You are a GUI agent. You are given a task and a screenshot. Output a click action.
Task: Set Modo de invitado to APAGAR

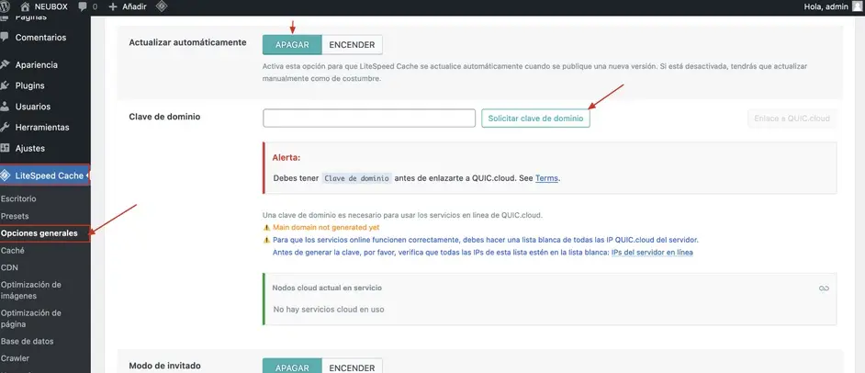coord(292,366)
